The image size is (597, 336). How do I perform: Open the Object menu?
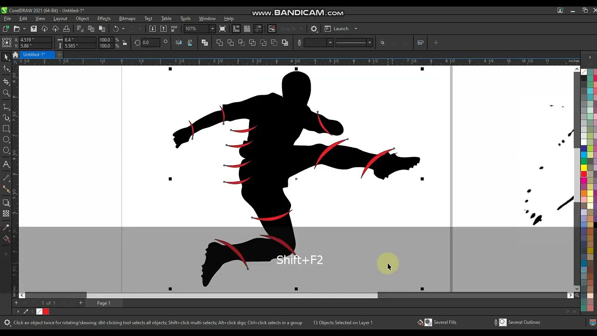click(x=82, y=19)
